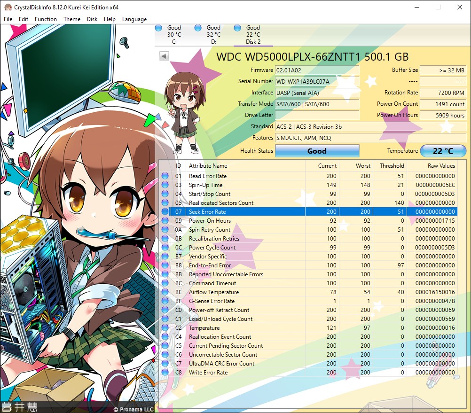Open the Theme menu
Screen dimensions: 471x413
pos(72,19)
